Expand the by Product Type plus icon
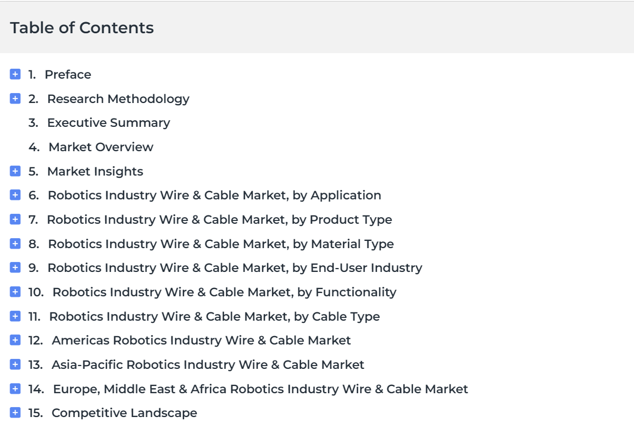 point(15,219)
